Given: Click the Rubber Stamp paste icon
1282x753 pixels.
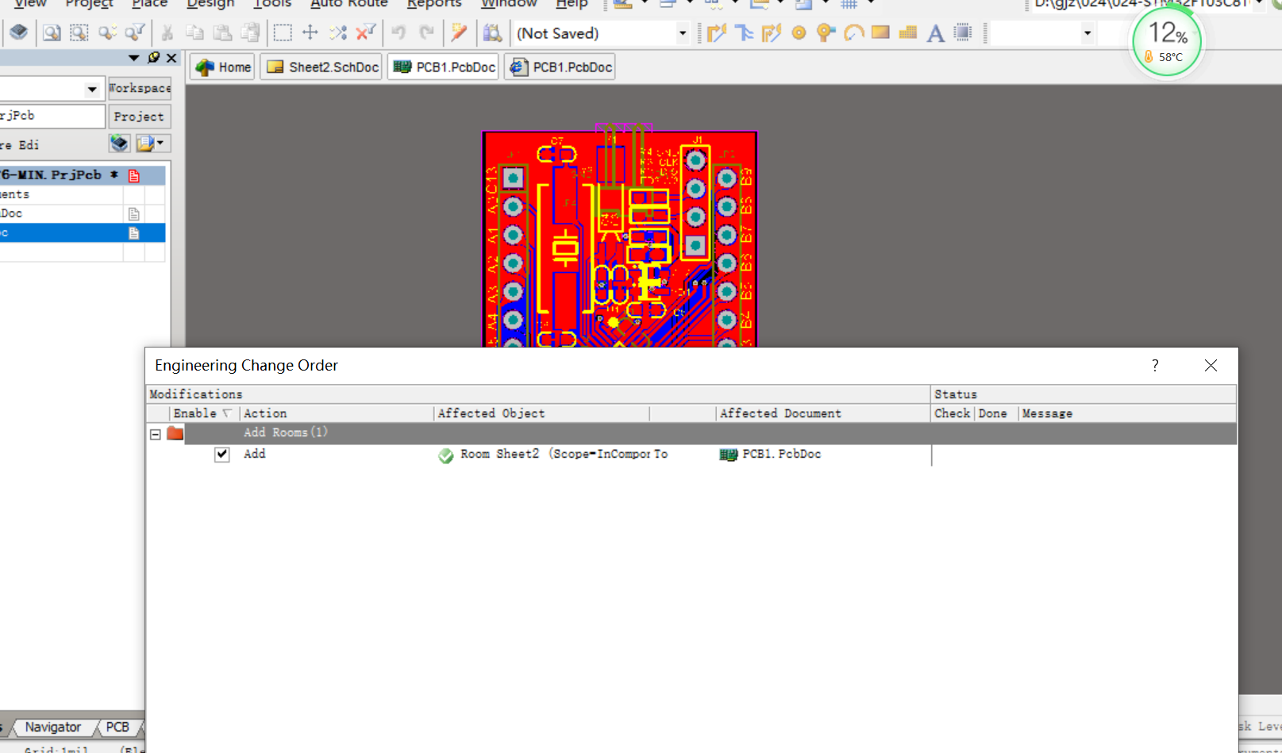Looking at the screenshot, I should (251, 33).
